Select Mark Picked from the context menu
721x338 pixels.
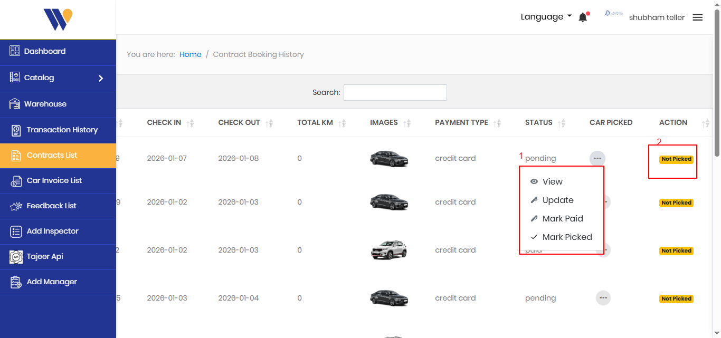tap(561, 237)
